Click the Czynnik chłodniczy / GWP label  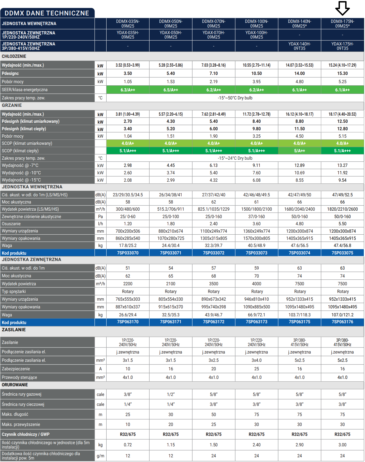(26, 434)
